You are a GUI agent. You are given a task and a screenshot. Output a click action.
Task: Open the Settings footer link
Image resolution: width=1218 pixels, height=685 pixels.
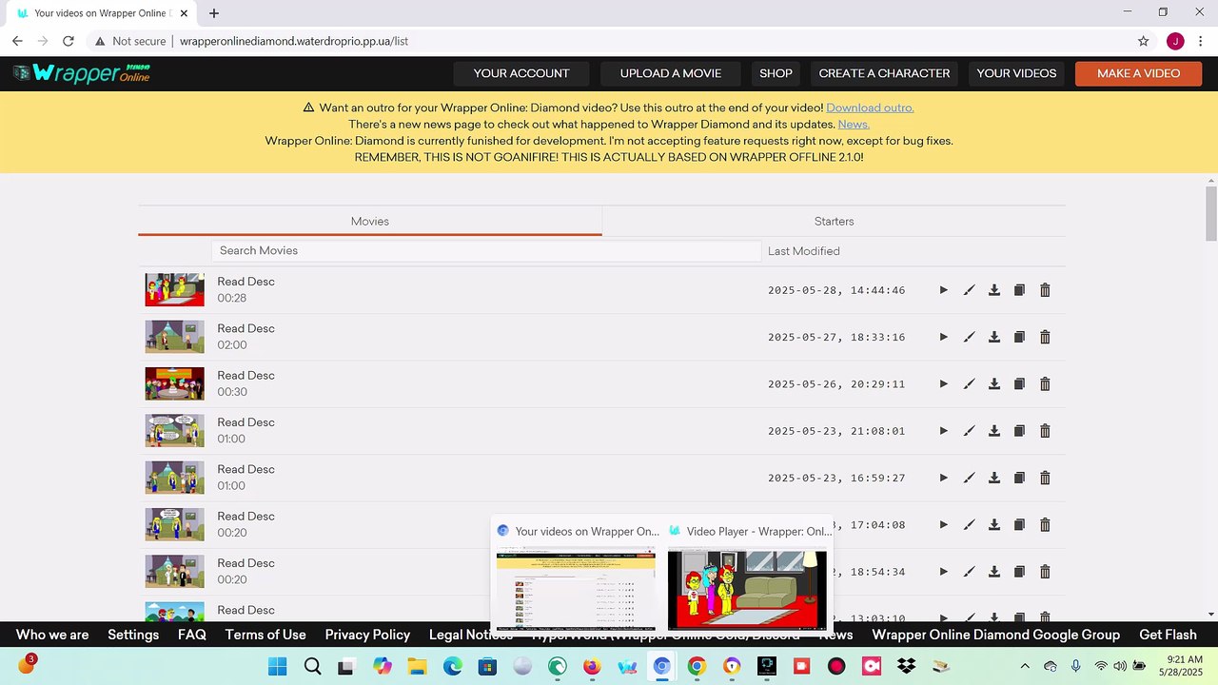(x=133, y=635)
